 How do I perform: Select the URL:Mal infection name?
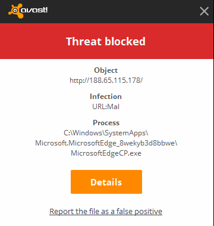[x=106, y=107]
